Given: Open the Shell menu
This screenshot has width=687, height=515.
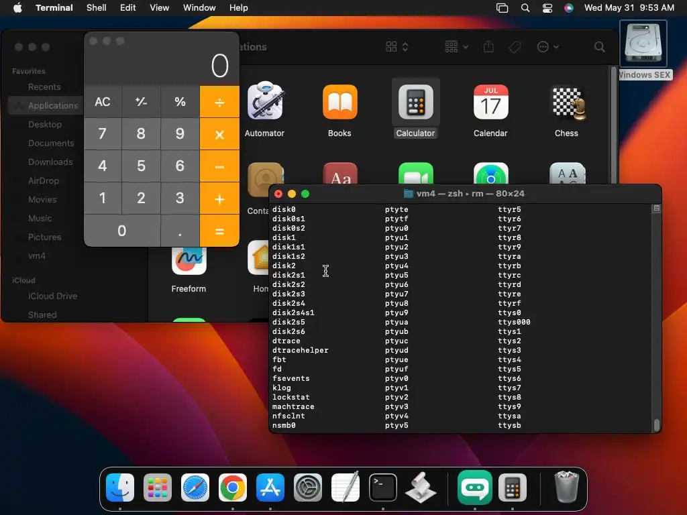Looking at the screenshot, I should coord(97,8).
